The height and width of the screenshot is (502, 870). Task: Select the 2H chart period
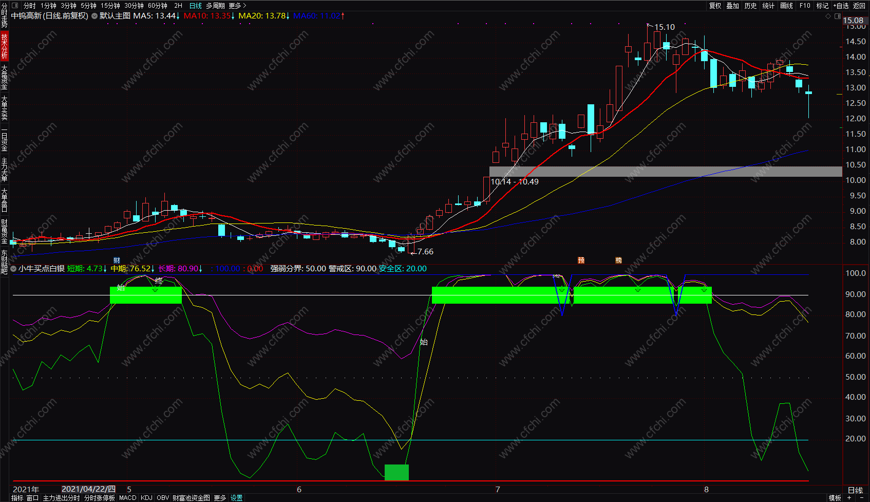coord(178,6)
